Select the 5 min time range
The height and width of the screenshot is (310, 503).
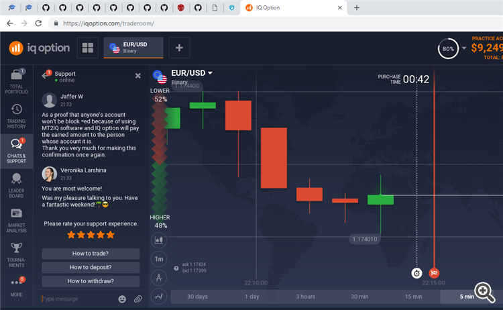(x=467, y=297)
